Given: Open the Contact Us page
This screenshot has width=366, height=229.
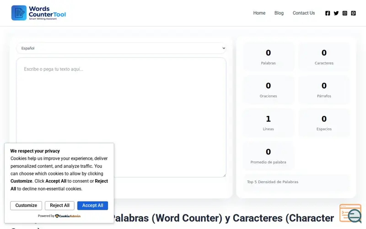Looking at the screenshot, I should [304, 13].
